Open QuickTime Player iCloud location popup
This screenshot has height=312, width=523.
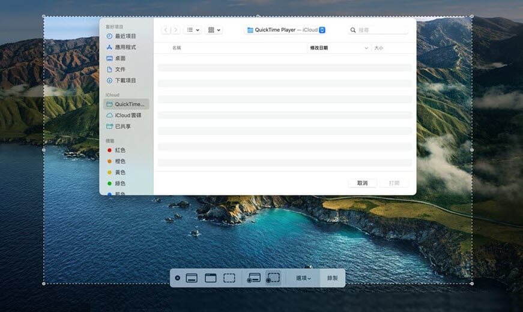tap(286, 30)
